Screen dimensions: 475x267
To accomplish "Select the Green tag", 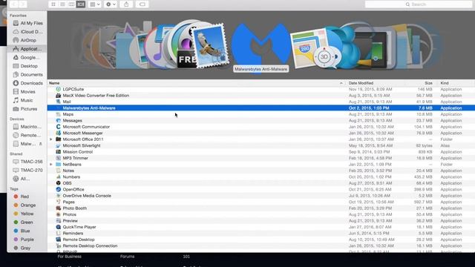I will (x=23, y=222).
